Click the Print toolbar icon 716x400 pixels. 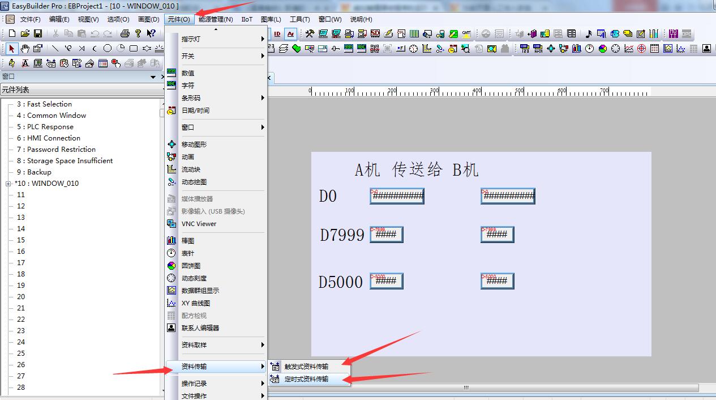[x=125, y=34]
